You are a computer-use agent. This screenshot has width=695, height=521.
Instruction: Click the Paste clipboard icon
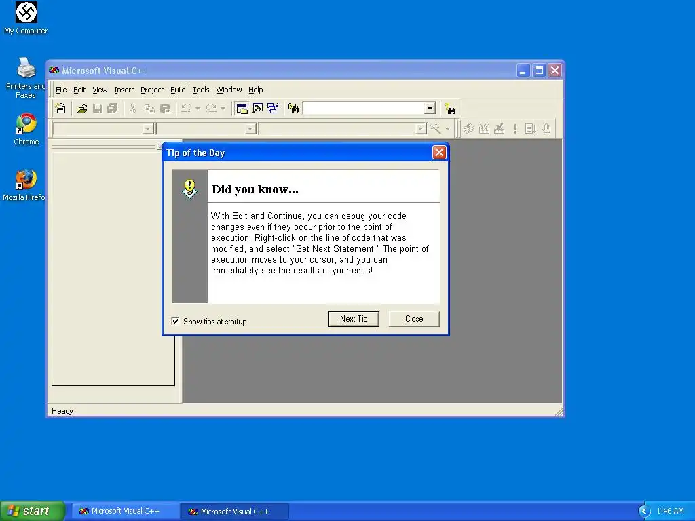(165, 109)
